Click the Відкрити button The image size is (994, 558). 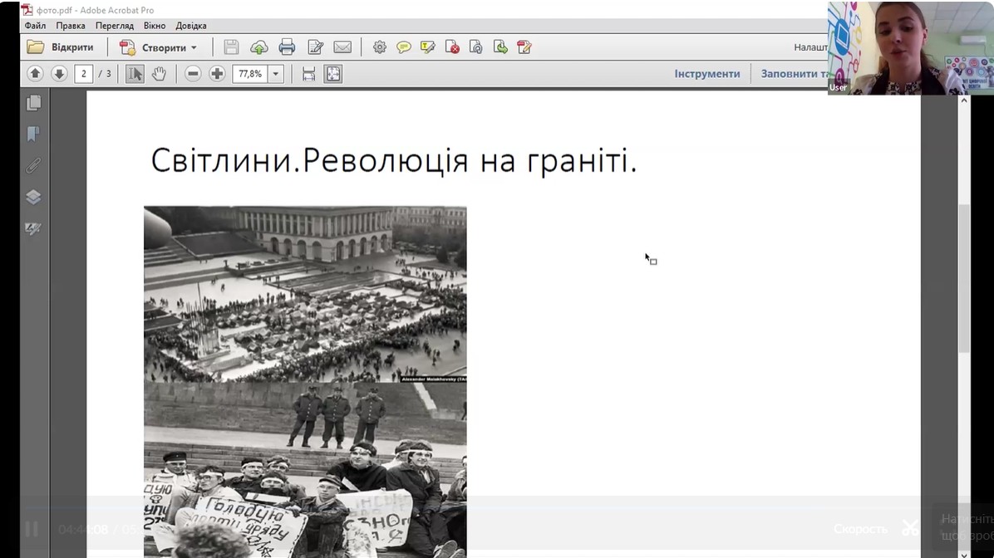pos(61,47)
